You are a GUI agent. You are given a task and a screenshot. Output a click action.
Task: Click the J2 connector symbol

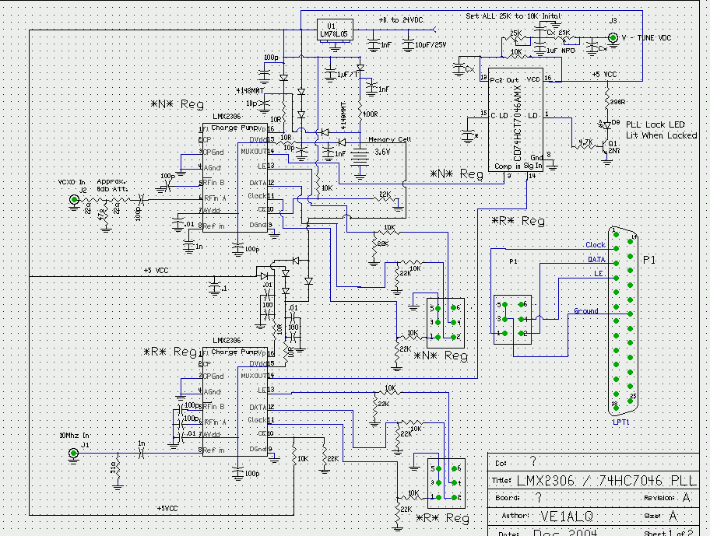click(74, 199)
